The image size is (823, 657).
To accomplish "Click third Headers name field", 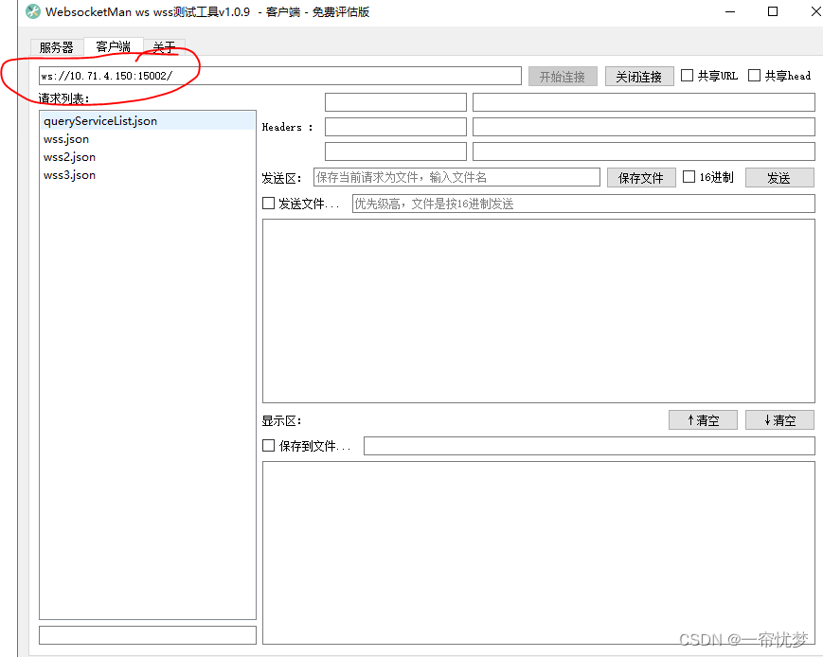I will [x=396, y=151].
